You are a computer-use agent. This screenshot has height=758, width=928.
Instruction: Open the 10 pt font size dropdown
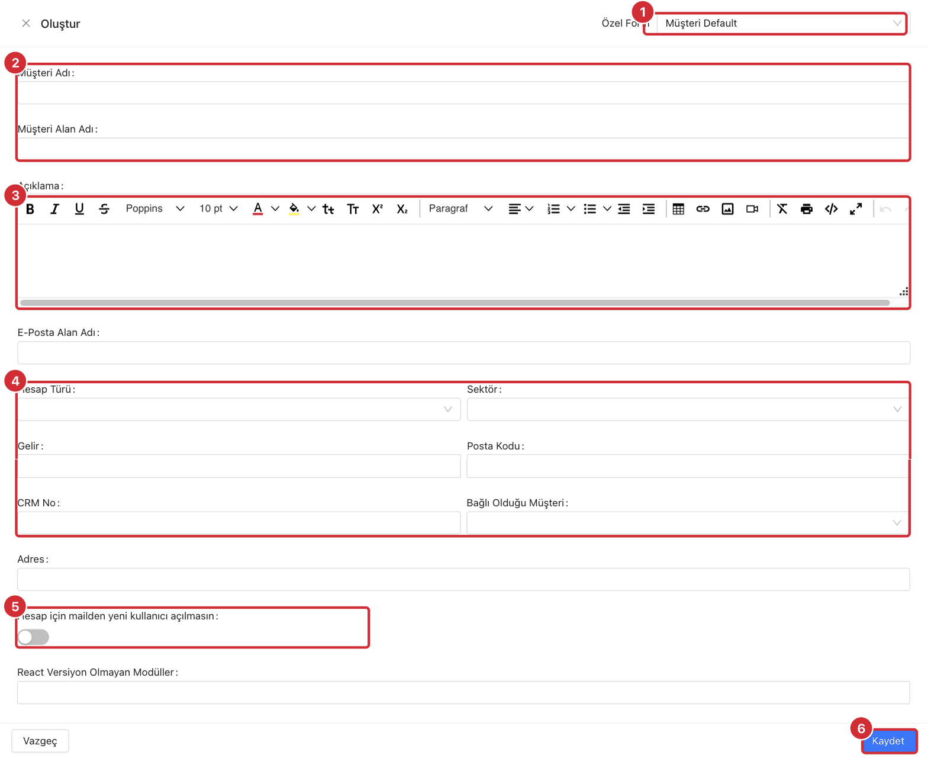click(x=218, y=209)
